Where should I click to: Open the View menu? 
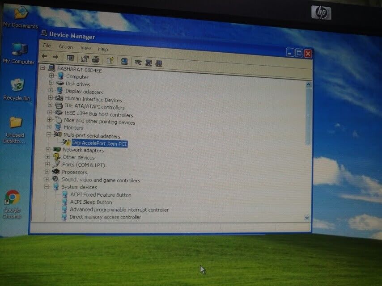pos(85,48)
